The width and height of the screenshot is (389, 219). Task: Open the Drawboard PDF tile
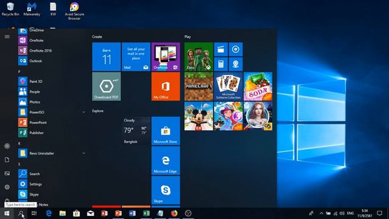click(x=106, y=86)
